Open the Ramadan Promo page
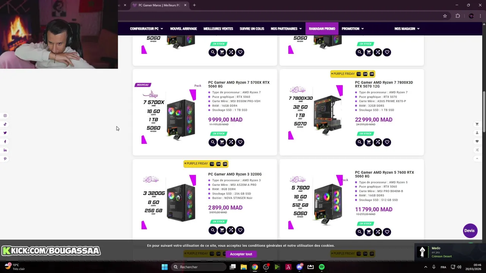This screenshot has height=273, width=486. [322, 29]
